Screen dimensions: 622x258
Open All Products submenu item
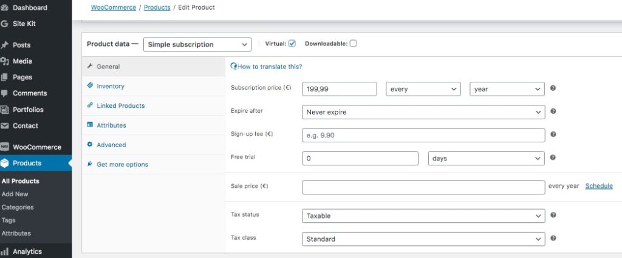pos(21,181)
